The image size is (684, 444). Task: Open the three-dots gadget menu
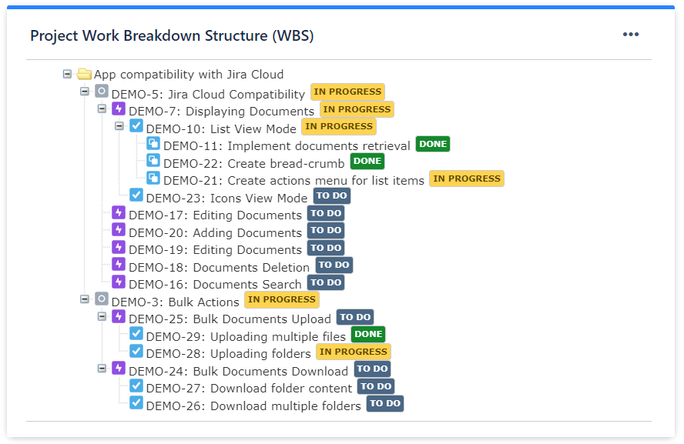coord(630,35)
